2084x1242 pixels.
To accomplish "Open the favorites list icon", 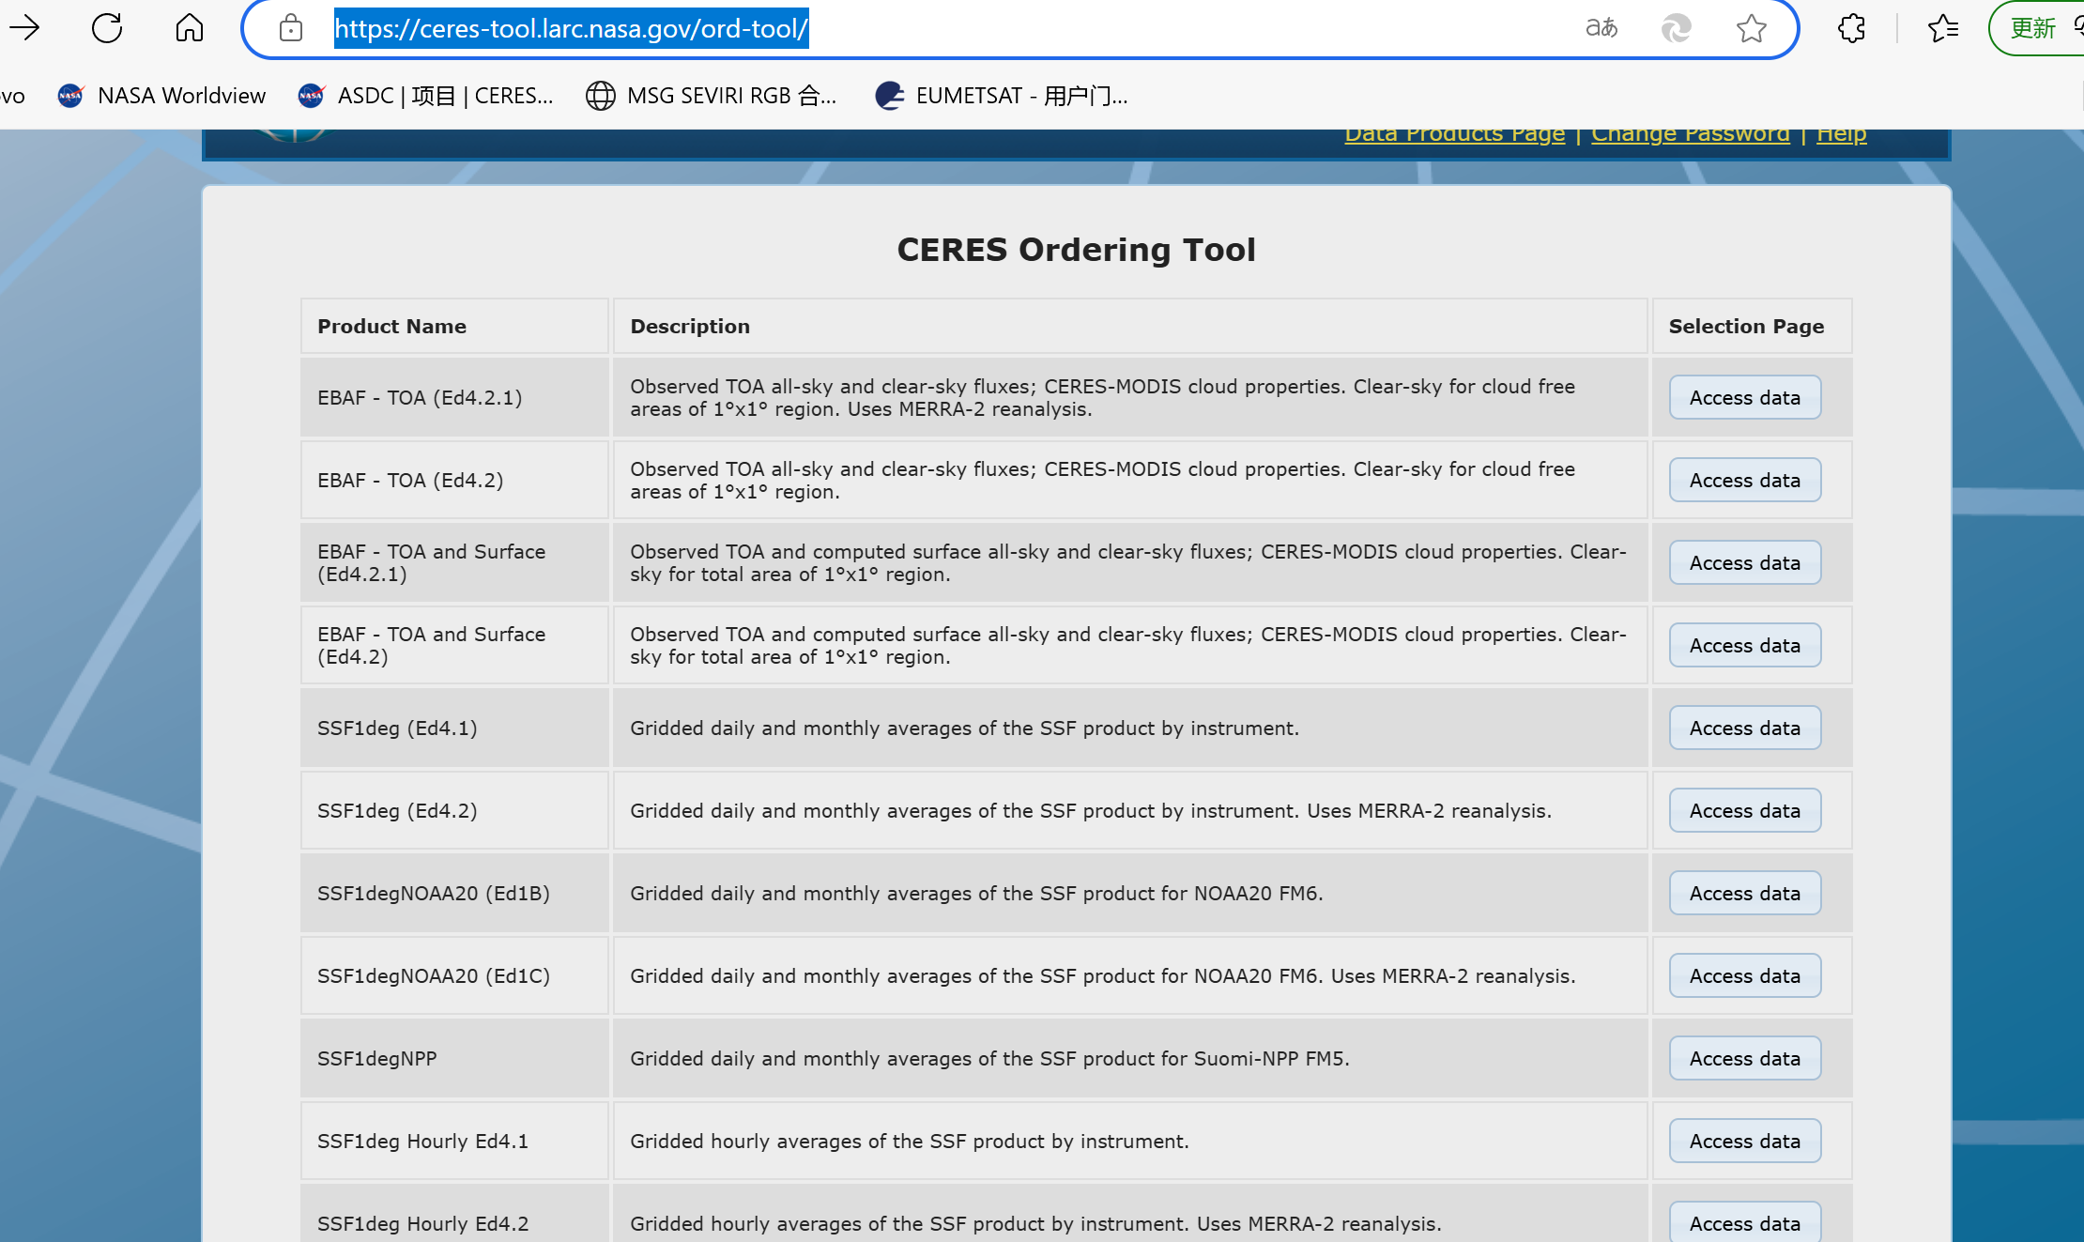I will 1942,28.
